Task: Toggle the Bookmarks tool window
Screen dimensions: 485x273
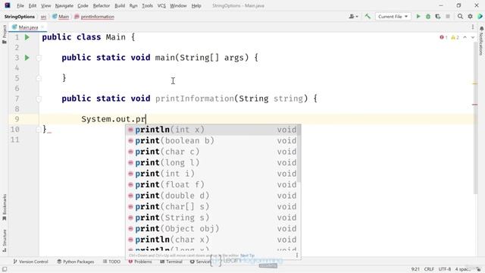Action: (5, 207)
